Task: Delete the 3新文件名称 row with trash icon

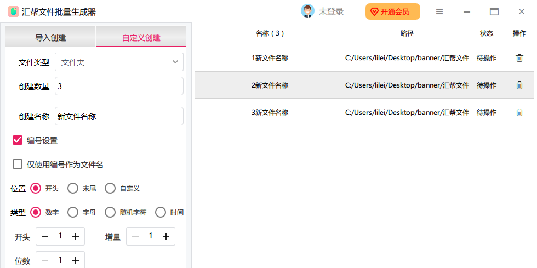Action: click(519, 113)
